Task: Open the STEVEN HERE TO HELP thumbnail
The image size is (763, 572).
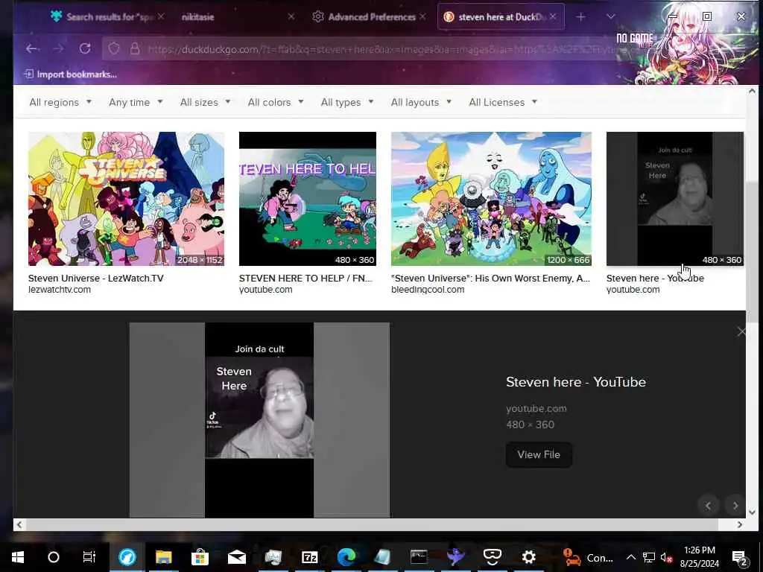Action: pyautogui.click(x=308, y=198)
